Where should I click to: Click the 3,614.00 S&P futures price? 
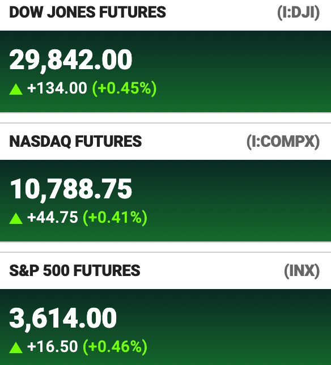point(63,319)
